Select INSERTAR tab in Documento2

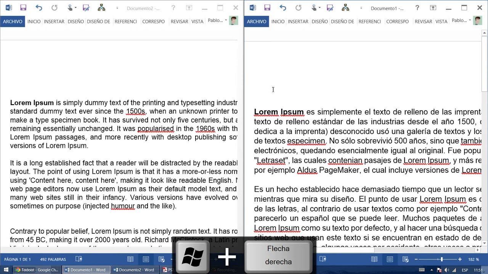click(54, 21)
